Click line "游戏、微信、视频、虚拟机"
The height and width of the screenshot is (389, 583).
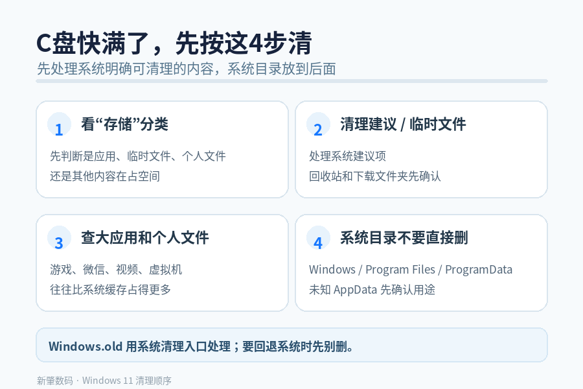click(116, 270)
